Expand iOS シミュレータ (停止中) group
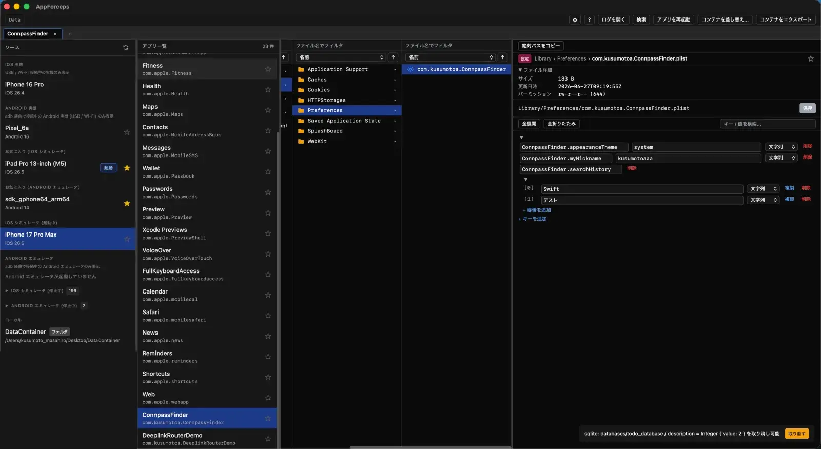Viewport: 821px width, 449px height. (x=7, y=290)
